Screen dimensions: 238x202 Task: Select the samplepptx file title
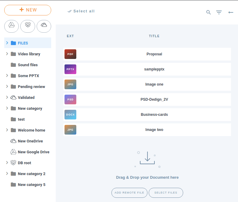[154, 69]
